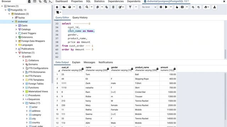Click browser filtered rows icon
This screenshot has height=127, width=227.
pos(40,1)
